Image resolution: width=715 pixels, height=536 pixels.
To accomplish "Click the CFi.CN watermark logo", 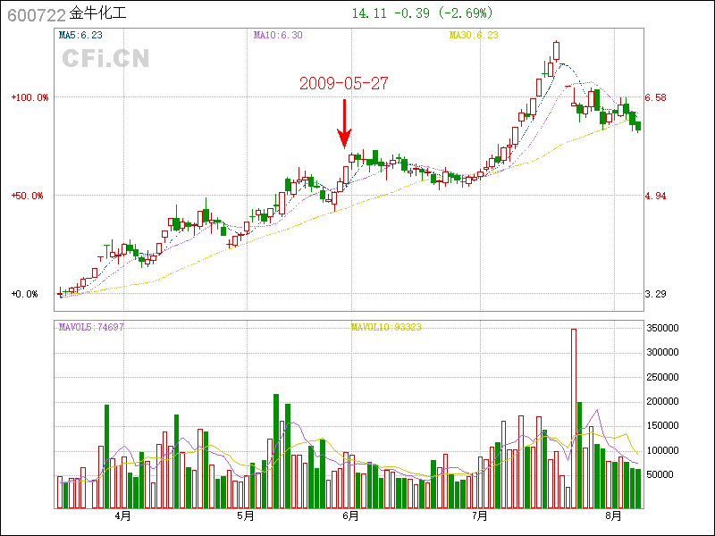I will click(x=105, y=58).
